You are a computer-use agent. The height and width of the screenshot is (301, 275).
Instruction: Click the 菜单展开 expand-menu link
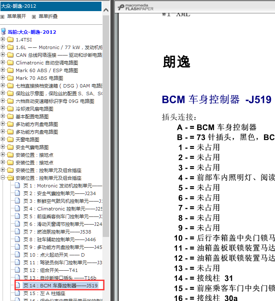click(x=17, y=16)
